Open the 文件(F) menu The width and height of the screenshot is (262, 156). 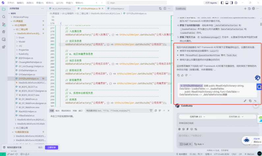tap(11, 3)
